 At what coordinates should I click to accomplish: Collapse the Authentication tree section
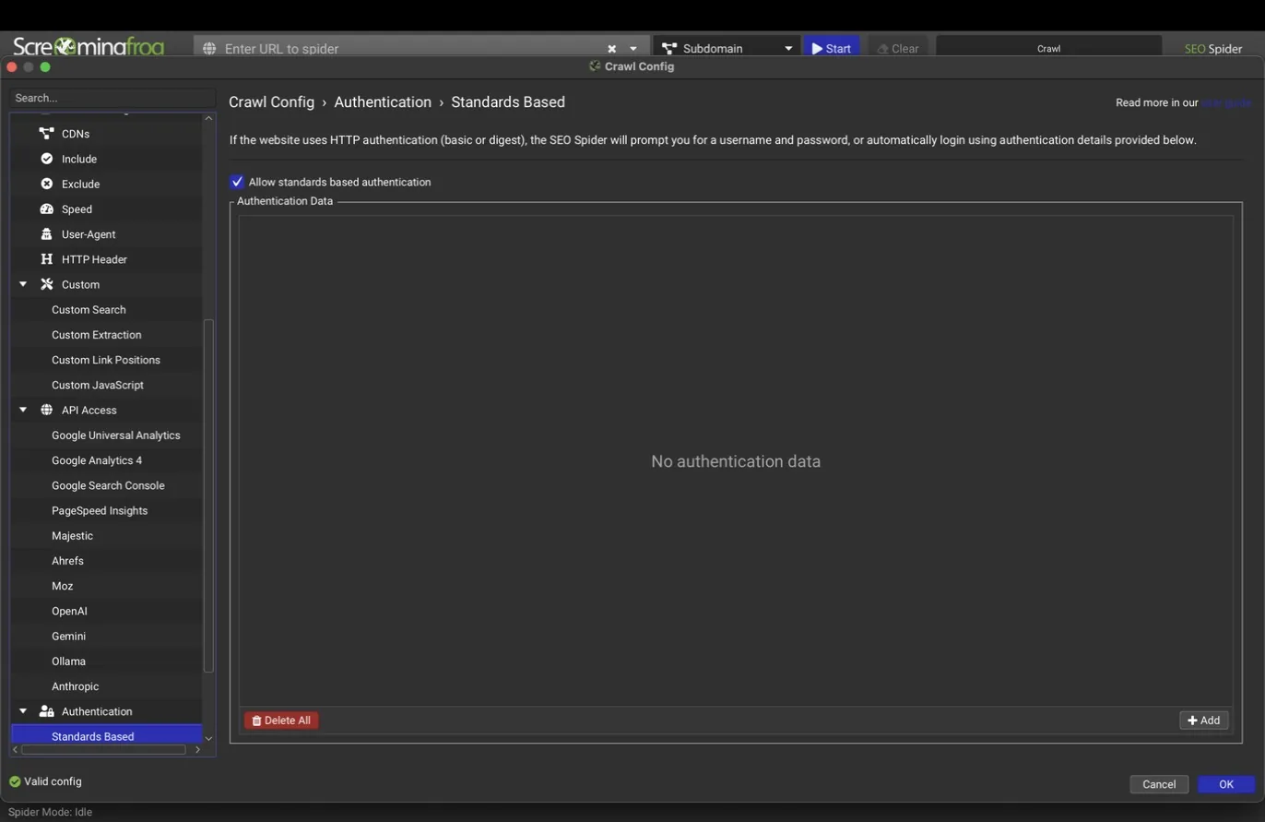click(x=23, y=711)
